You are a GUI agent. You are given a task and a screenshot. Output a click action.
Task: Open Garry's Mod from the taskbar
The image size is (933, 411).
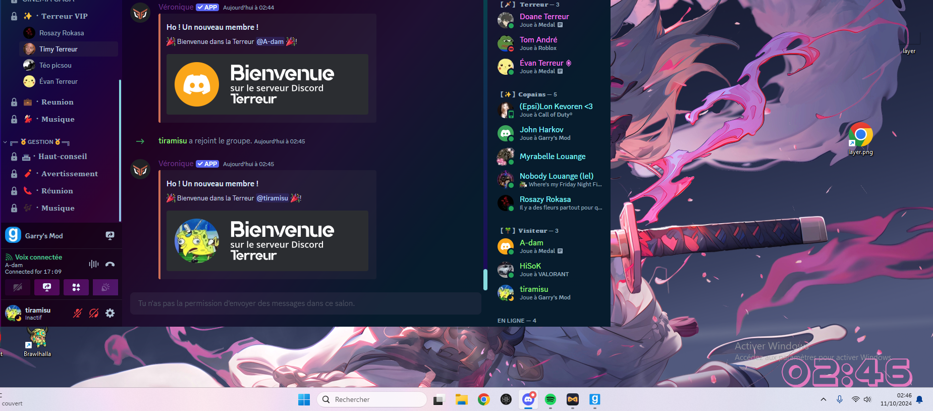pyautogui.click(x=595, y=399)
